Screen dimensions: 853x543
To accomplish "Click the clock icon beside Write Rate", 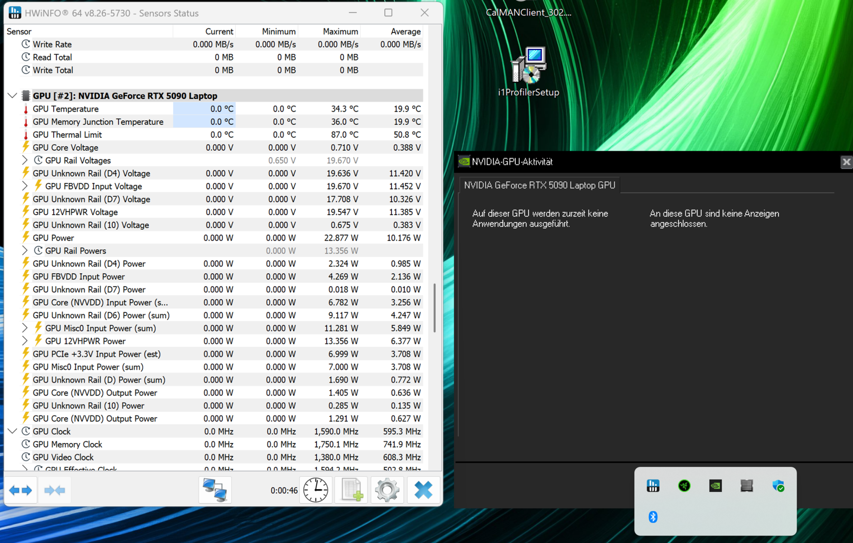I will pyautogui.click(x=26, y=44).
